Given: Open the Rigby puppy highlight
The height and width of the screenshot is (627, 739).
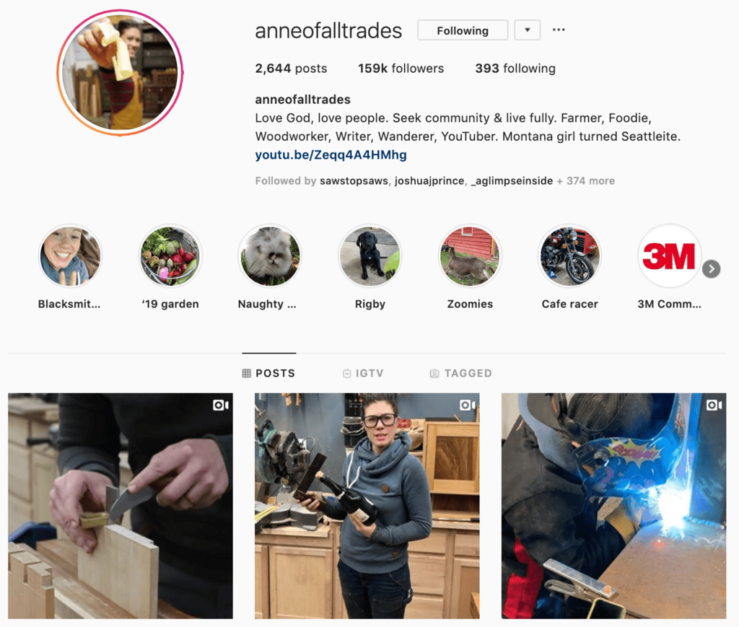Looking at the screenshot, I should [370, 256].
